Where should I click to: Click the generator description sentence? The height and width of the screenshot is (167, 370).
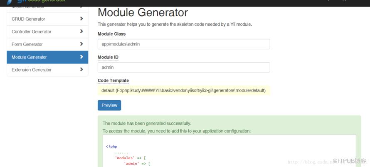(x=175, y=24)
